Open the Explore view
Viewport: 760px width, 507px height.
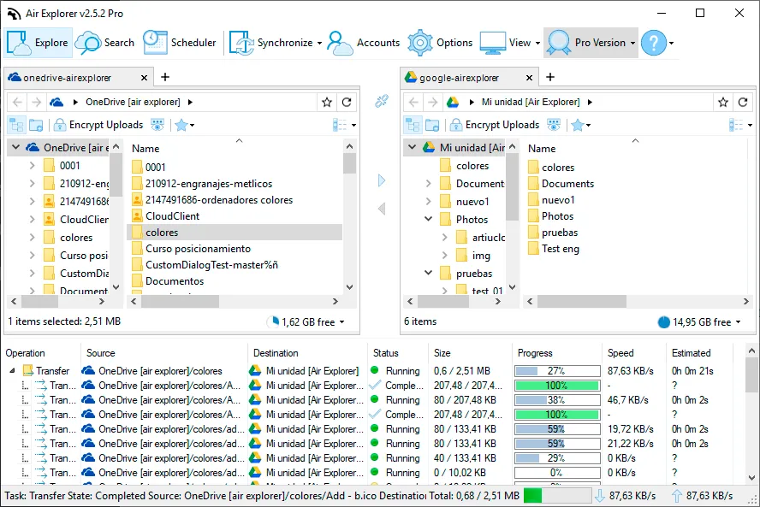39,43
